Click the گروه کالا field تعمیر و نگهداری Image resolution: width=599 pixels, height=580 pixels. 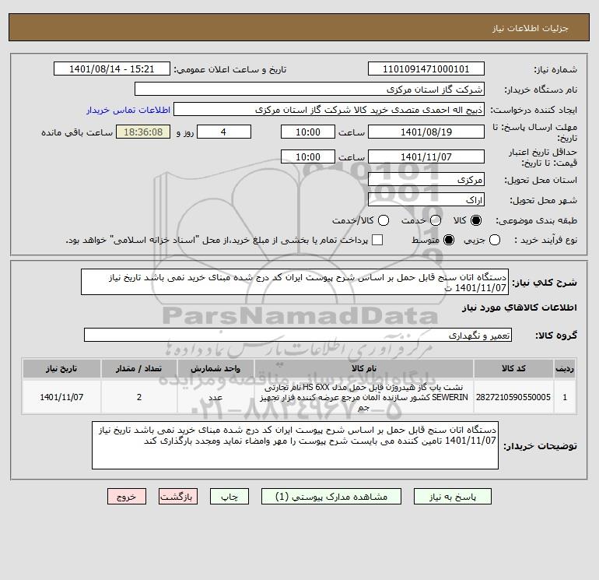point(298,336)
